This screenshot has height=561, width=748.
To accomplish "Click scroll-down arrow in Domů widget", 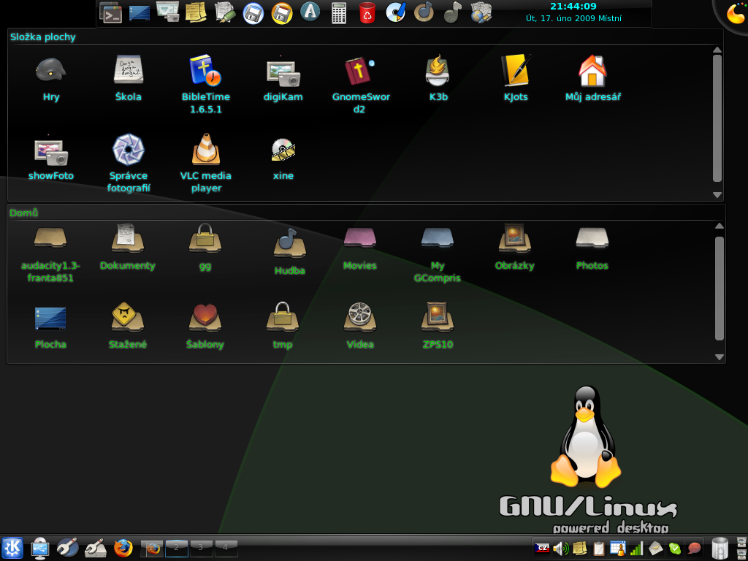I will pyautogui.click(x=720, y=356).
